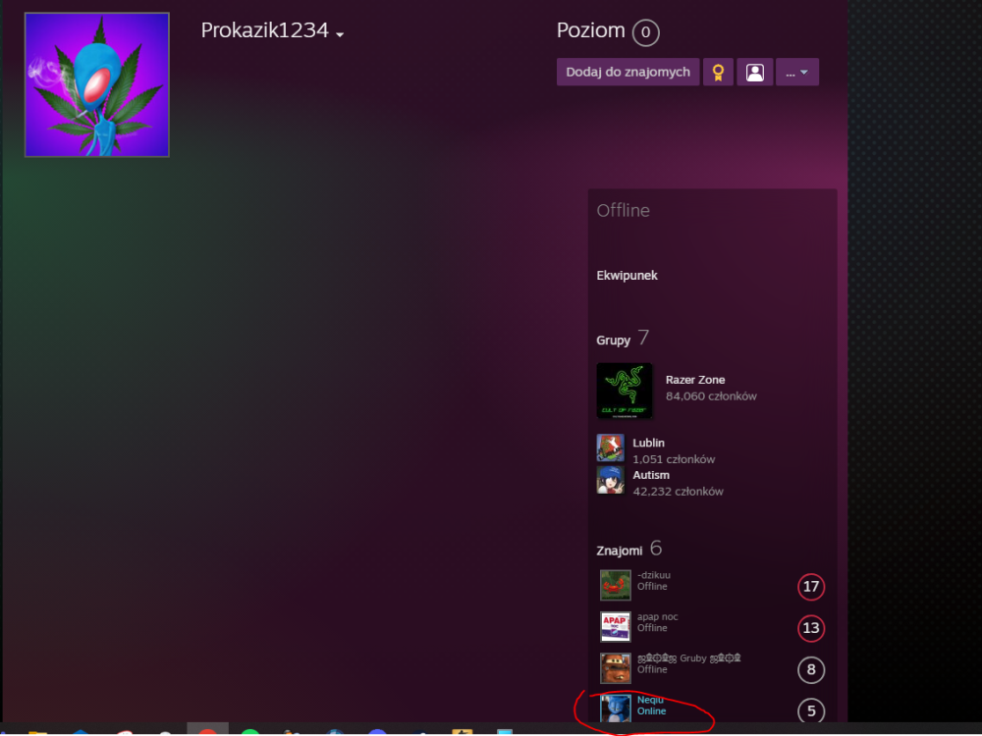The height and width of the screenshot is (736, 982).
Task: Click the groups count number 7
Action: point(643,338)
